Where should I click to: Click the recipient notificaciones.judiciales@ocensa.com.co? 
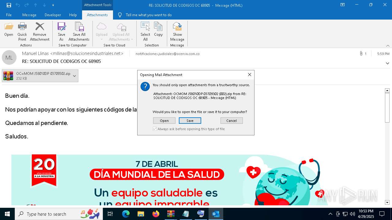point(168,54)
